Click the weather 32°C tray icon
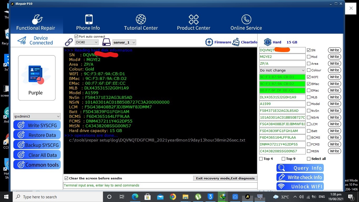 281,197
